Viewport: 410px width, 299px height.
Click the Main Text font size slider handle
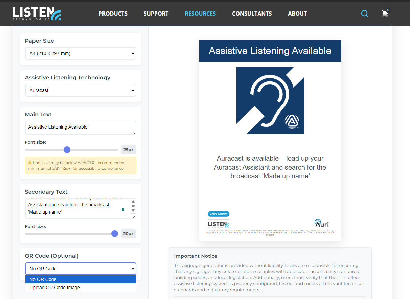pos(67,149)
